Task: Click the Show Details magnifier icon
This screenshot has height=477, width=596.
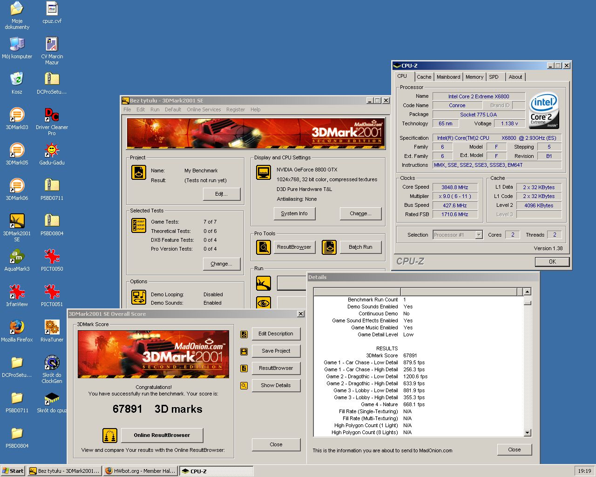Action: click(244, 386)
